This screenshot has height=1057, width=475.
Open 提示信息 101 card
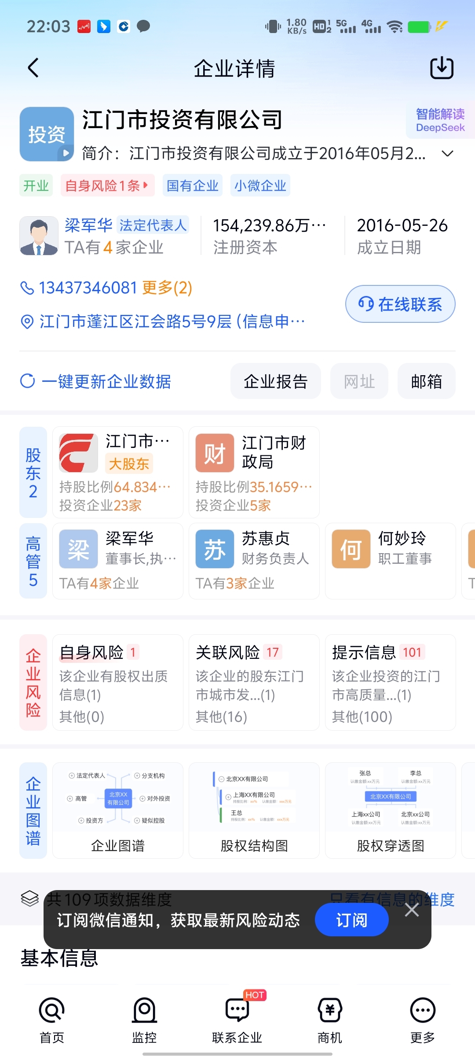(391, 683)
